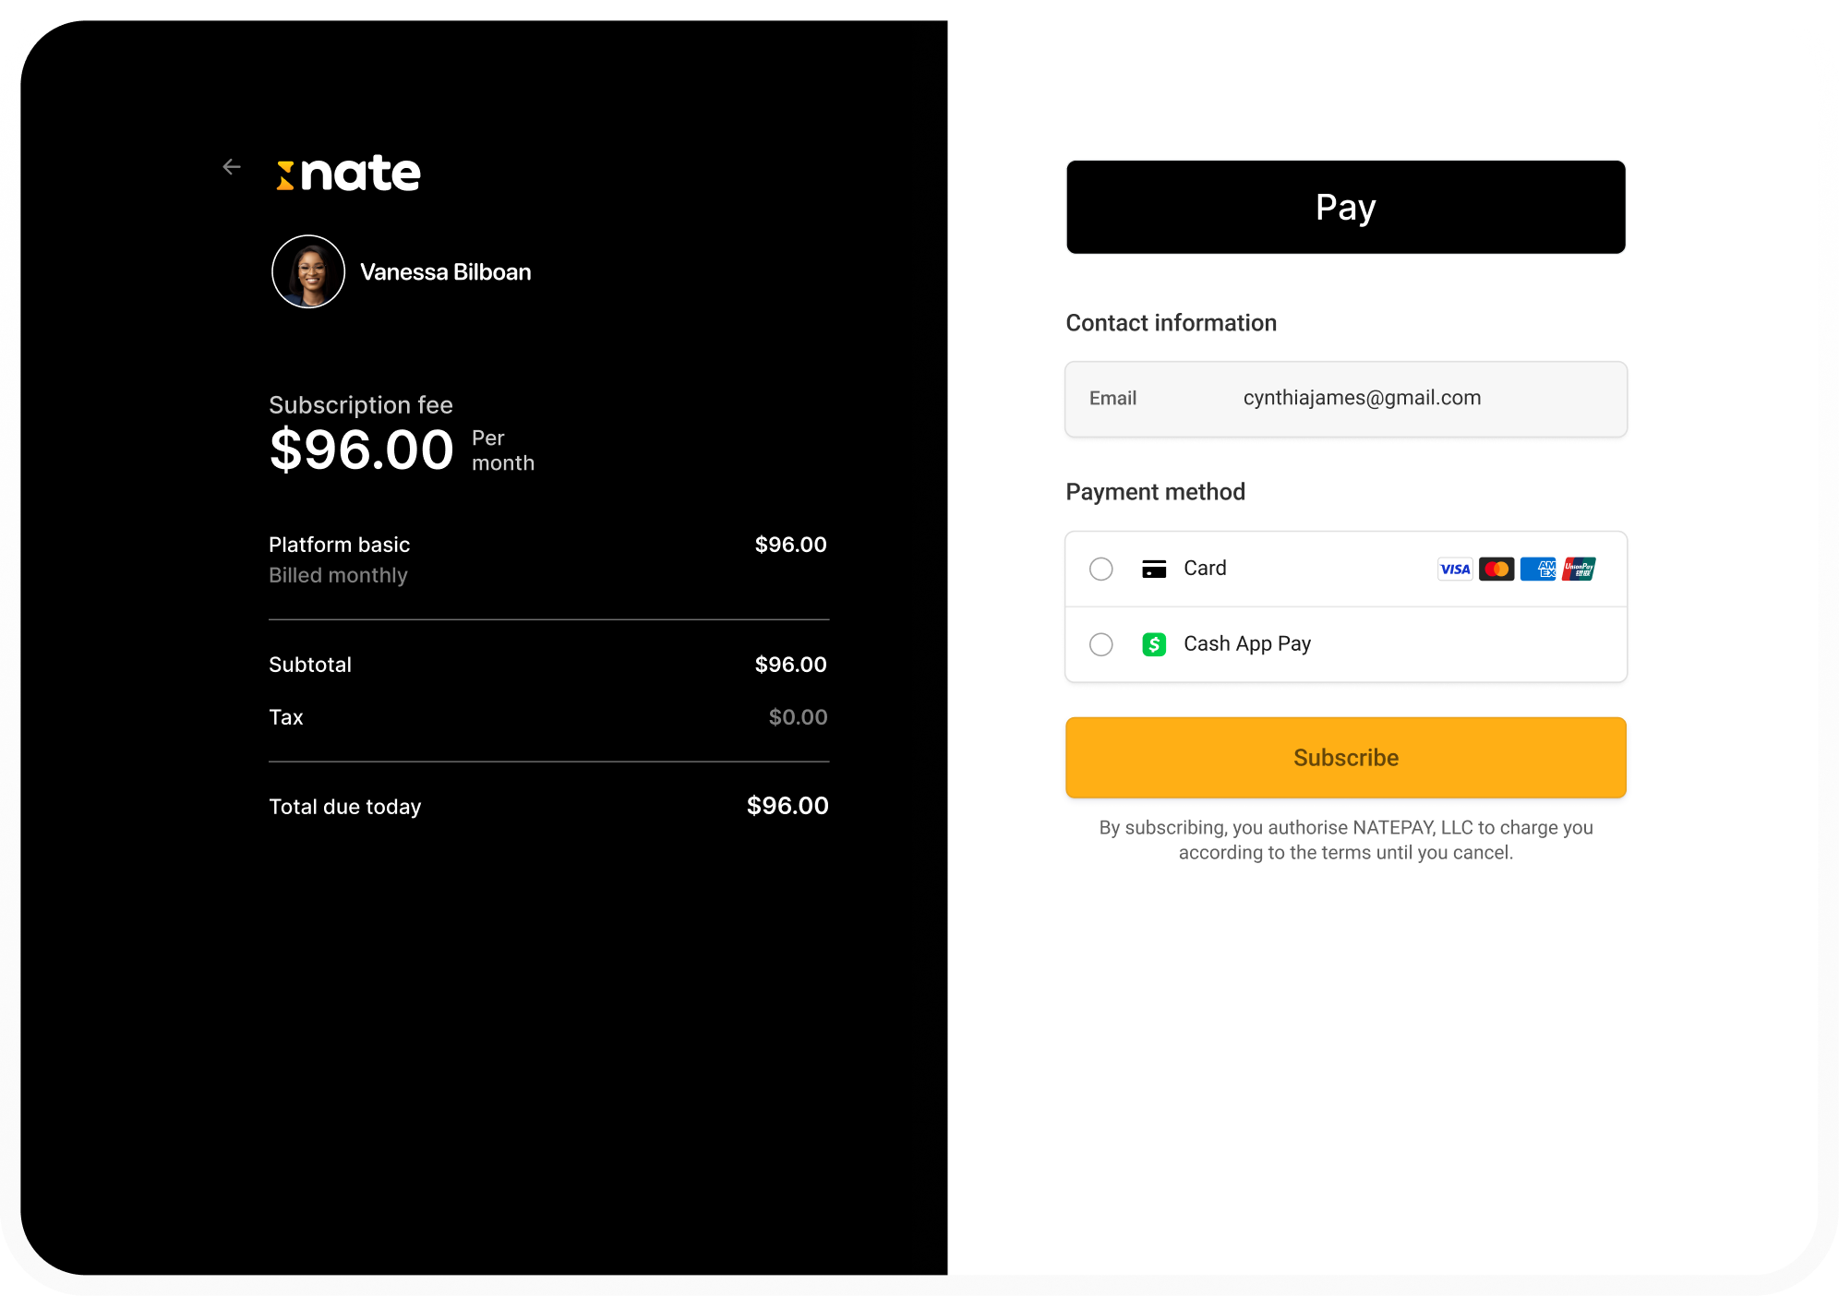The image size is (1839, 1296).
Task: Click the Visa card brand icon
Action: click(1455, 569)
